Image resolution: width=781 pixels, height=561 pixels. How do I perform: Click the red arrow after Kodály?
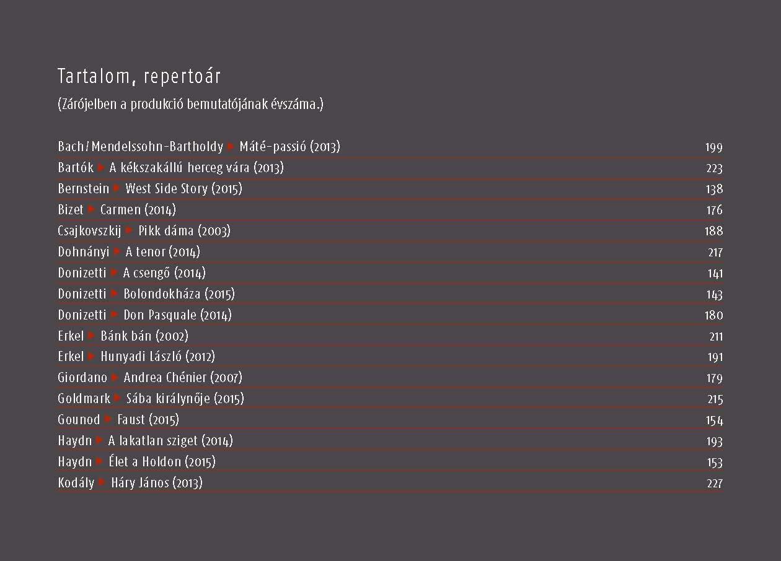pyautogui.click(x=102, y=482)
